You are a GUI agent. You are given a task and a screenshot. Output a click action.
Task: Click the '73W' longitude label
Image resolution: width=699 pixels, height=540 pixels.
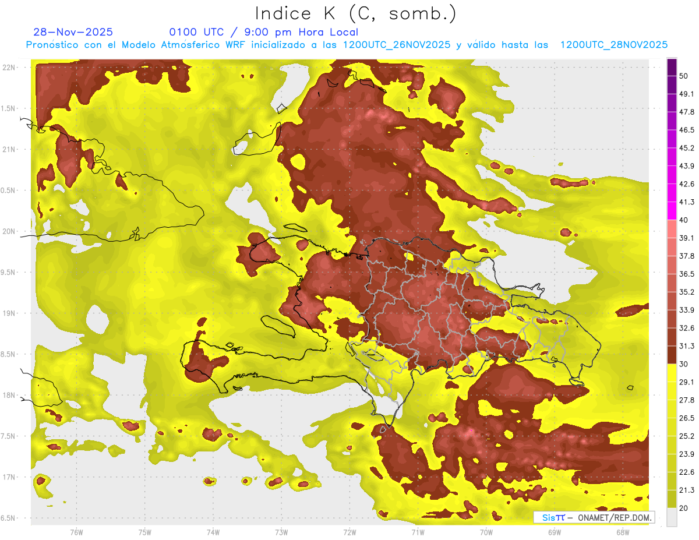point(281,532)
